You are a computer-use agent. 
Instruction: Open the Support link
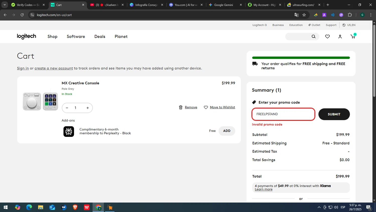[331, 25]
